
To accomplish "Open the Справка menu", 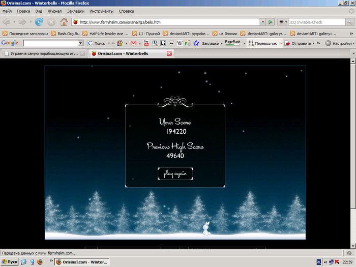I will tap(126, 11).
